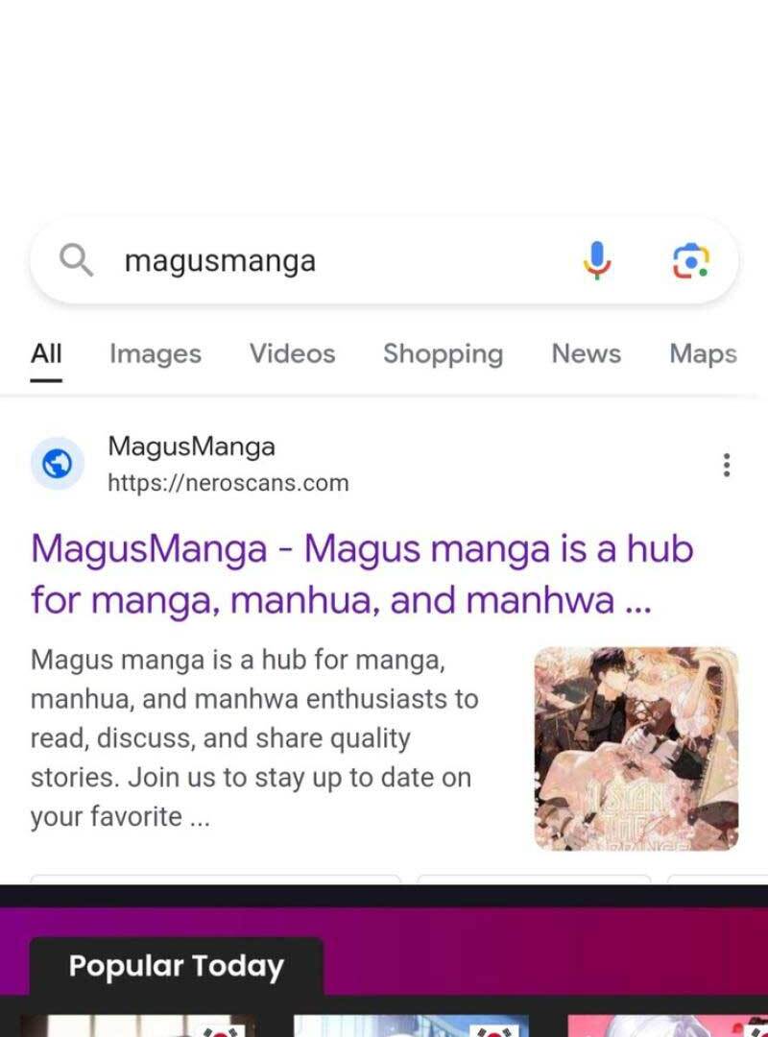Image resolution: width=768 pixels, height=1037 pixels.
Task: Click the MagusManga site name
Action: [x=191, y=446]
